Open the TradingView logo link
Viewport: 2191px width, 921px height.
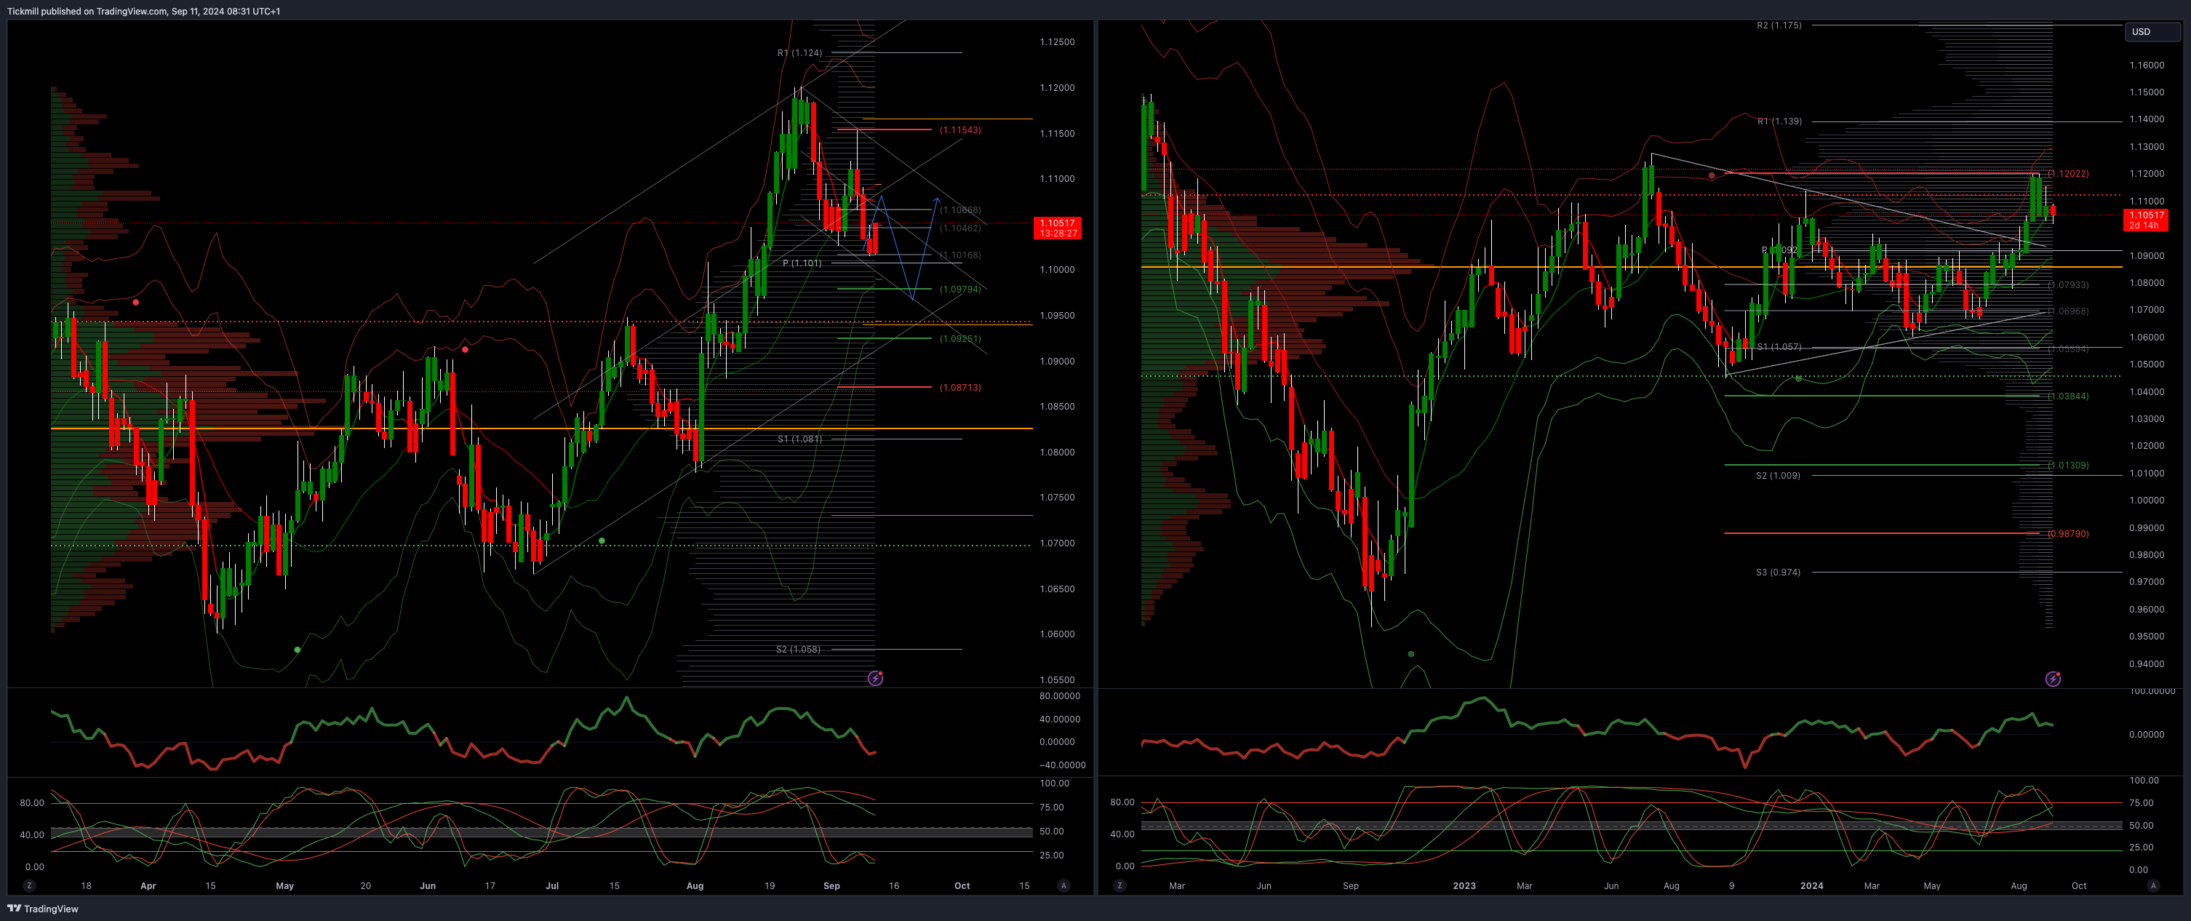point(42,908)
